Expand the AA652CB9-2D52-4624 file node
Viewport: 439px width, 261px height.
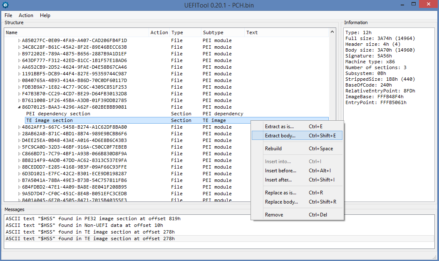coord(19,67)
